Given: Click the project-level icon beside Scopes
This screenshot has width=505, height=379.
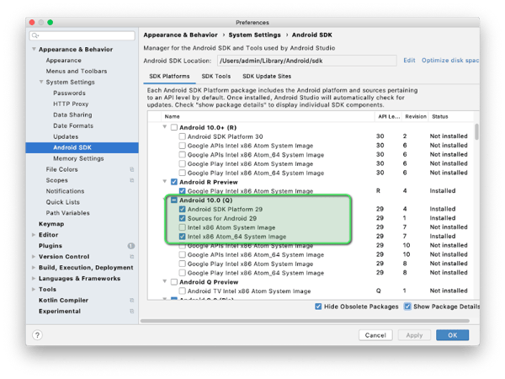Looking at the screenshot, I should (132, 180).
